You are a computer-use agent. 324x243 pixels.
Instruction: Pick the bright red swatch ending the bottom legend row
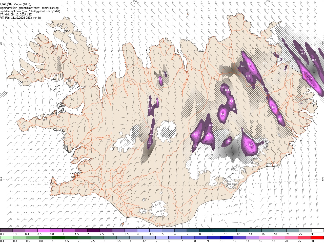[x=317, y=237]
